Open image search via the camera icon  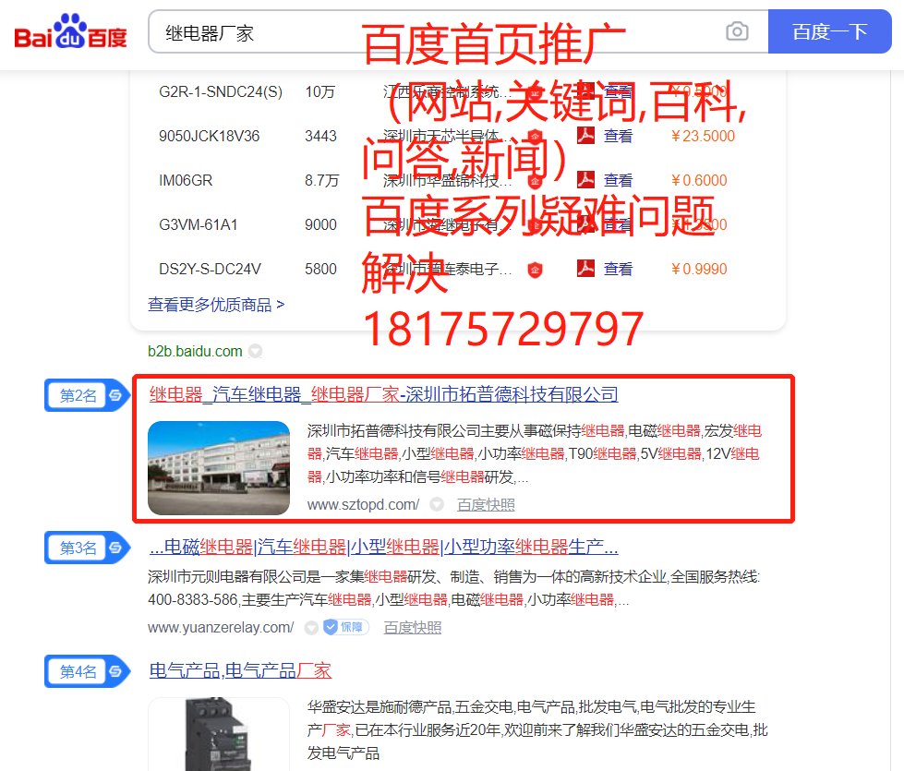tap(737, 31)
